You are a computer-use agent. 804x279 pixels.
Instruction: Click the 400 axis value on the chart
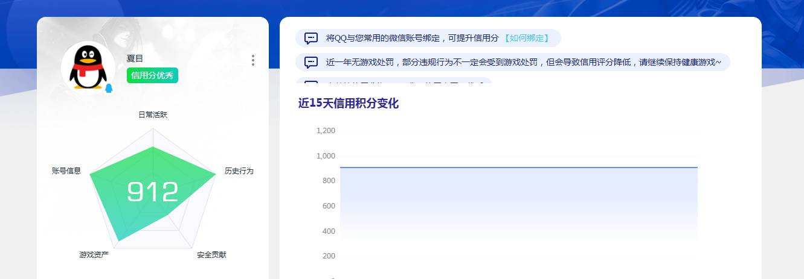(x=329, y=231)
